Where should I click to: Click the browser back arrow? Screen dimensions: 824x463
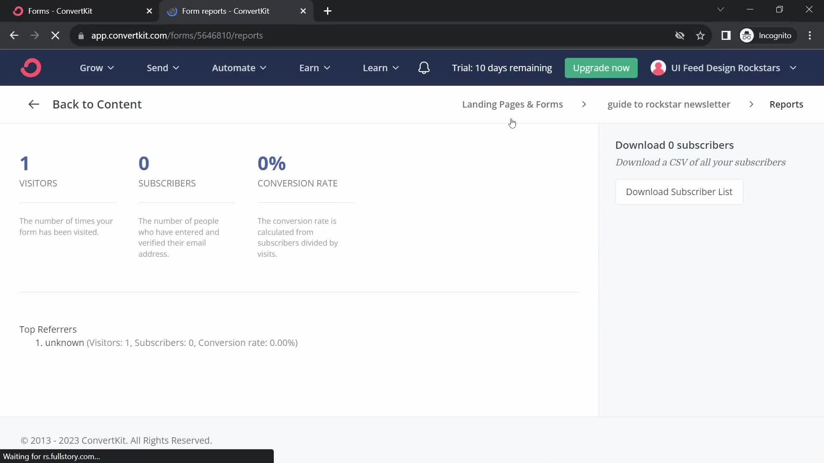point(14,36)
